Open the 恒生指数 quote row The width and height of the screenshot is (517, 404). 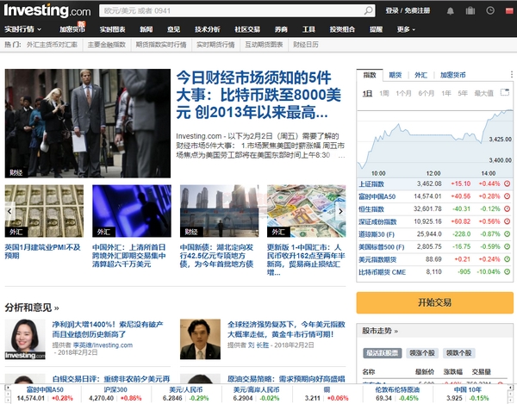coord(435,209)
